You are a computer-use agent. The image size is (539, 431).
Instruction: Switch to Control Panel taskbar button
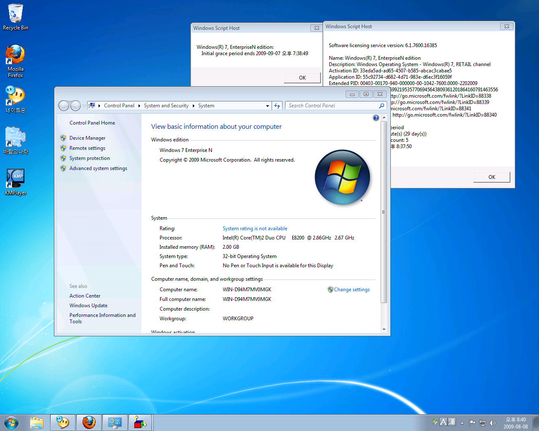(115, 423)
